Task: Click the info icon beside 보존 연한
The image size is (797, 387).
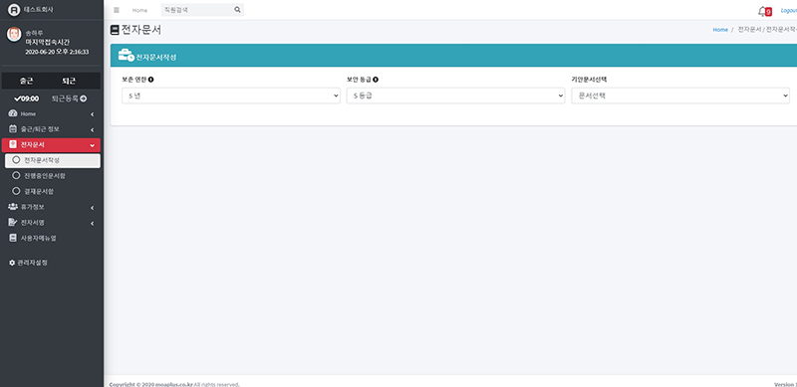Action: pyautogui.click(x=151, y=80)
